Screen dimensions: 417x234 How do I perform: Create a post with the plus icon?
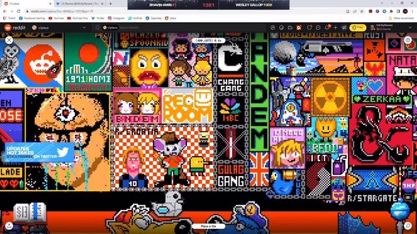[x=336, y=27]
